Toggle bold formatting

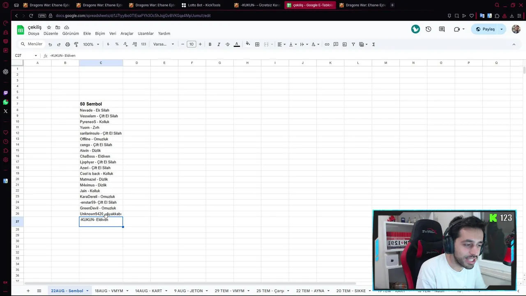click(210, 44)
